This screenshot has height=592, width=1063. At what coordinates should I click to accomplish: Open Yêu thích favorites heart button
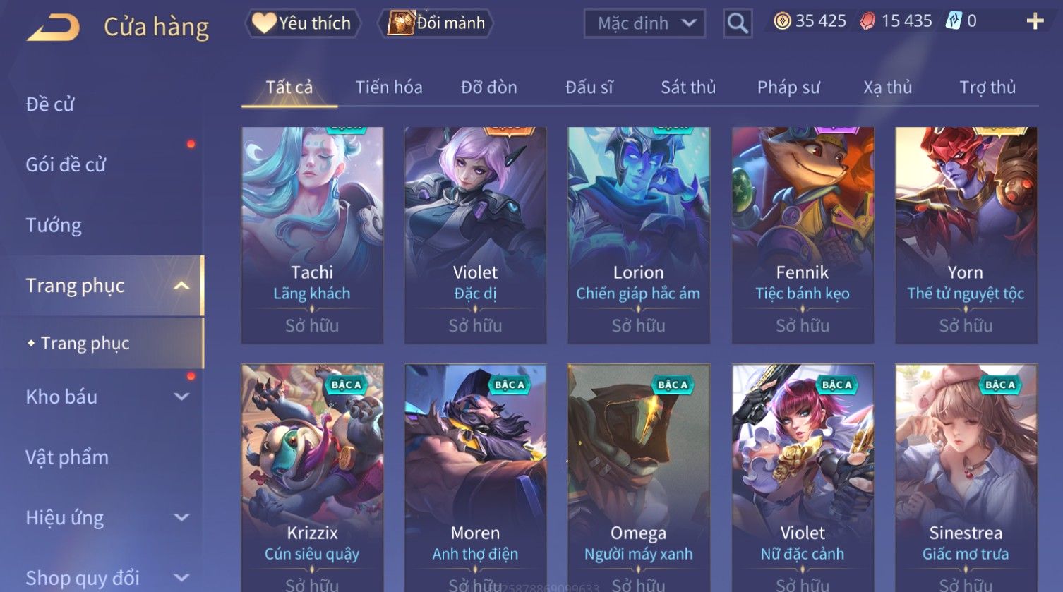click(303, 23)
